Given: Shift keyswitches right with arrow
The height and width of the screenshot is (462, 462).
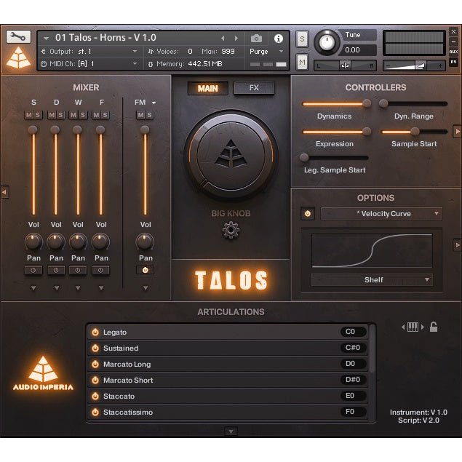Looking at the screenshot, I should point(423,327).
